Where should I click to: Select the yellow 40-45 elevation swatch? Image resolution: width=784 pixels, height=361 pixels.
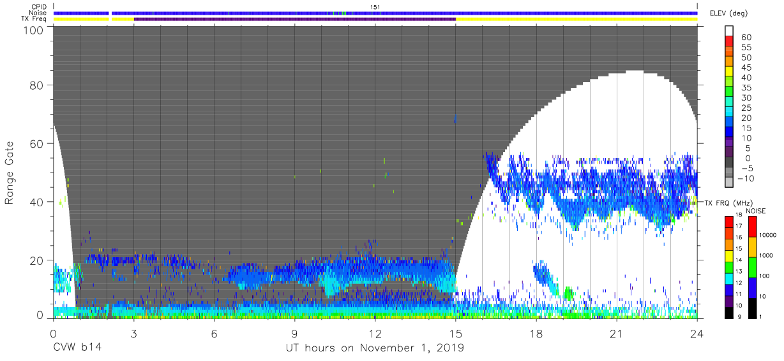730,72
